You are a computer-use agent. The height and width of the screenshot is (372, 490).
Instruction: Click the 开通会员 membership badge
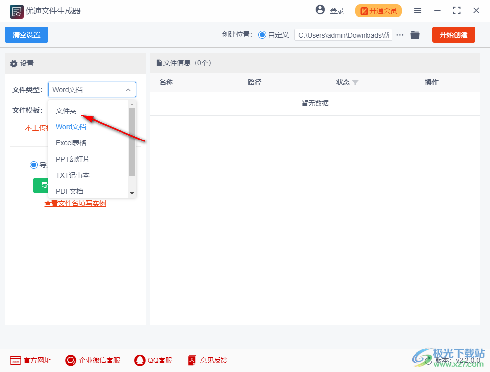point(378,10)
